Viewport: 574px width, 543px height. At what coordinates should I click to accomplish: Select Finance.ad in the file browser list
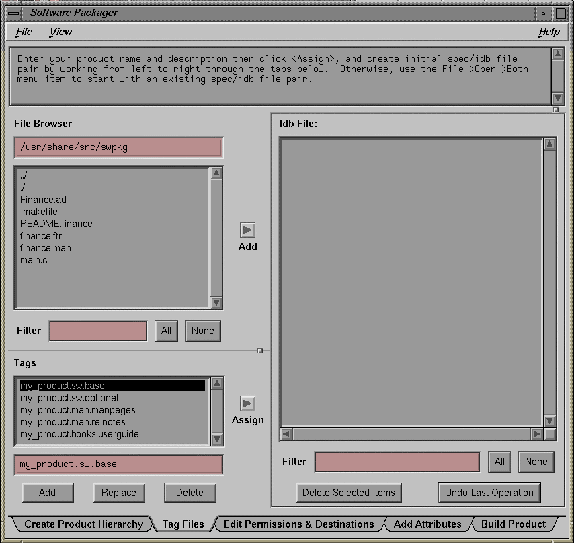[x=43, y=200]
